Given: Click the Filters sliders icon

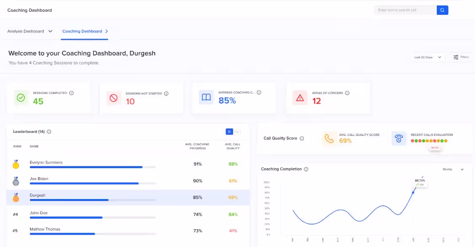Looking at the screenshot, I should [456, 57].
